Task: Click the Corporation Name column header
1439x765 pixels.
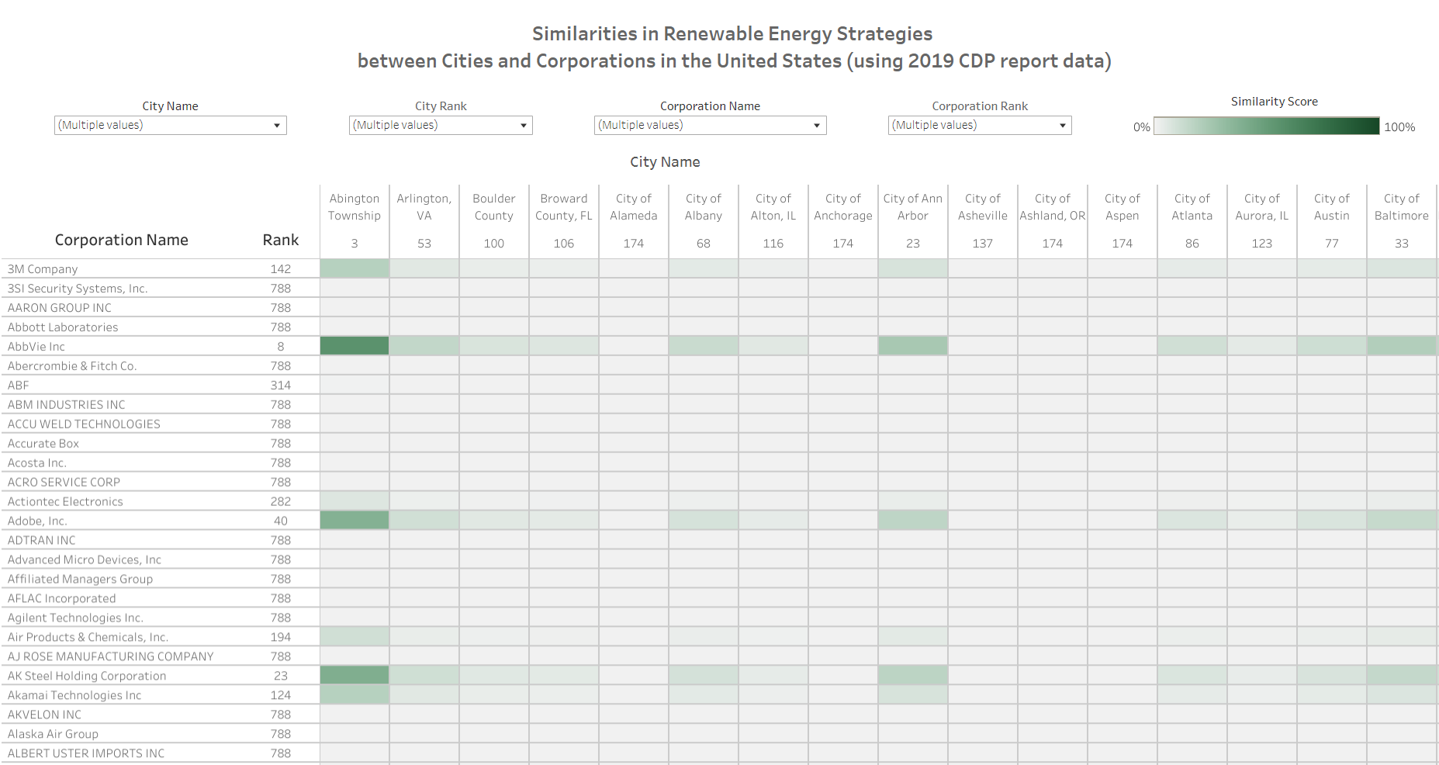Action: (x=122, y=240)
